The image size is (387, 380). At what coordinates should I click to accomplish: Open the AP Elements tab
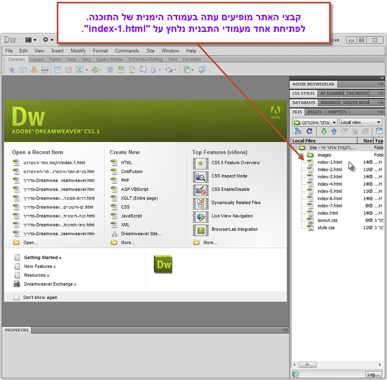(x=332, y=94)
